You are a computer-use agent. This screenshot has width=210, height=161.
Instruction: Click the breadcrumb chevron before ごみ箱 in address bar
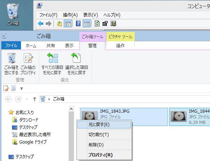[49, 99]
